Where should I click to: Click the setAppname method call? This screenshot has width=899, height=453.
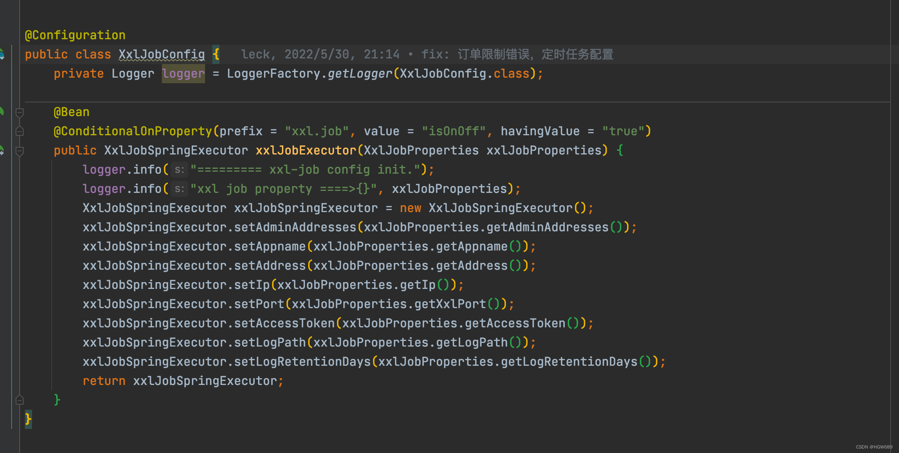[x=270, y=247]
